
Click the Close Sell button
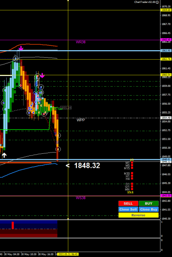tap(128, 209)
